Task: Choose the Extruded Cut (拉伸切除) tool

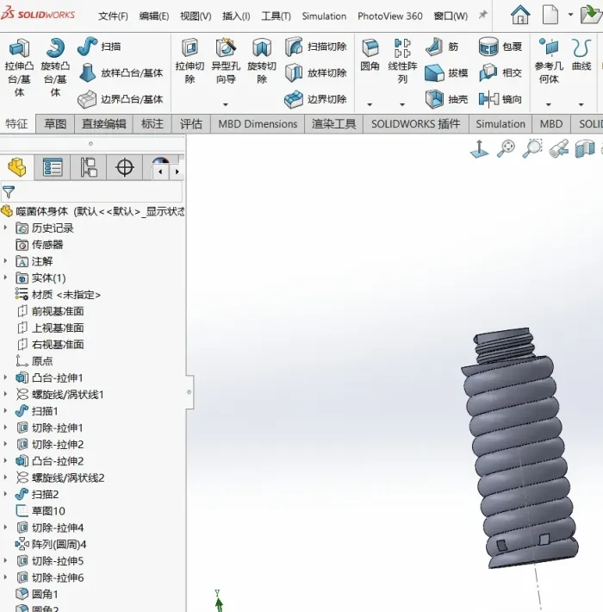Action: coord(190,62)
